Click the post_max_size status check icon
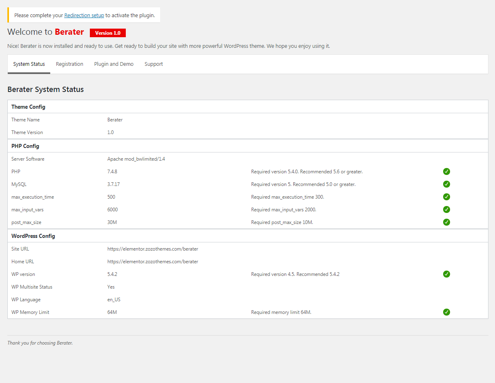The width and height of the screenshot is (495, 383). click(446, 222)
